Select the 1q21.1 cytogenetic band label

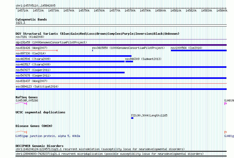tap(21, 23)
